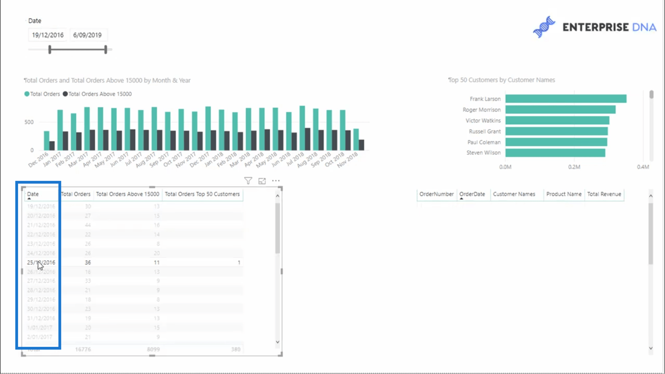The height and width of the screenshot is (374, 665).
Task: Select the 25/12/2016 row date cell
Action: (x=41, y=263)
